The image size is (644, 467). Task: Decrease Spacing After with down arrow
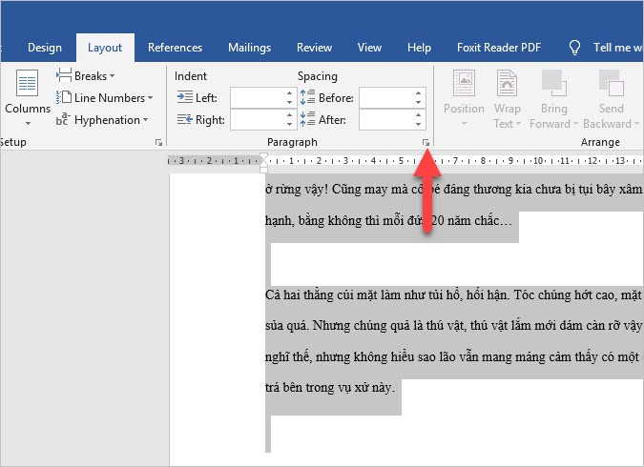point(419,124)
